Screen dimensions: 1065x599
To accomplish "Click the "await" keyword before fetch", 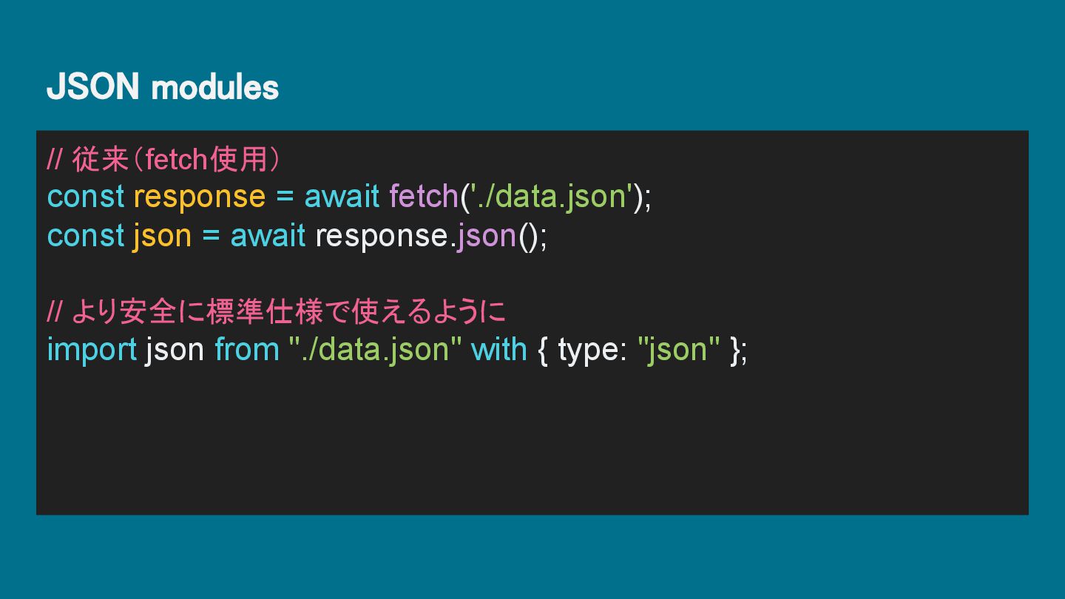I will tap(342, 197).
